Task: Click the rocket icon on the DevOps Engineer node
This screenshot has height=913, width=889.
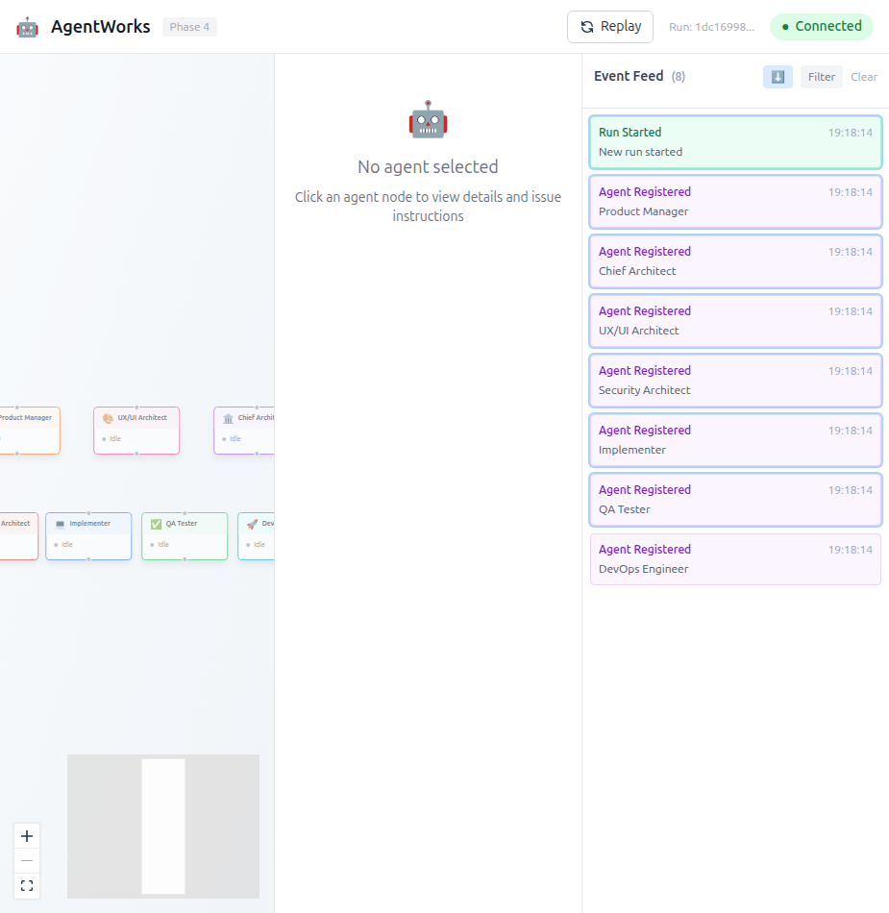Action: click(x=251, y=526)
